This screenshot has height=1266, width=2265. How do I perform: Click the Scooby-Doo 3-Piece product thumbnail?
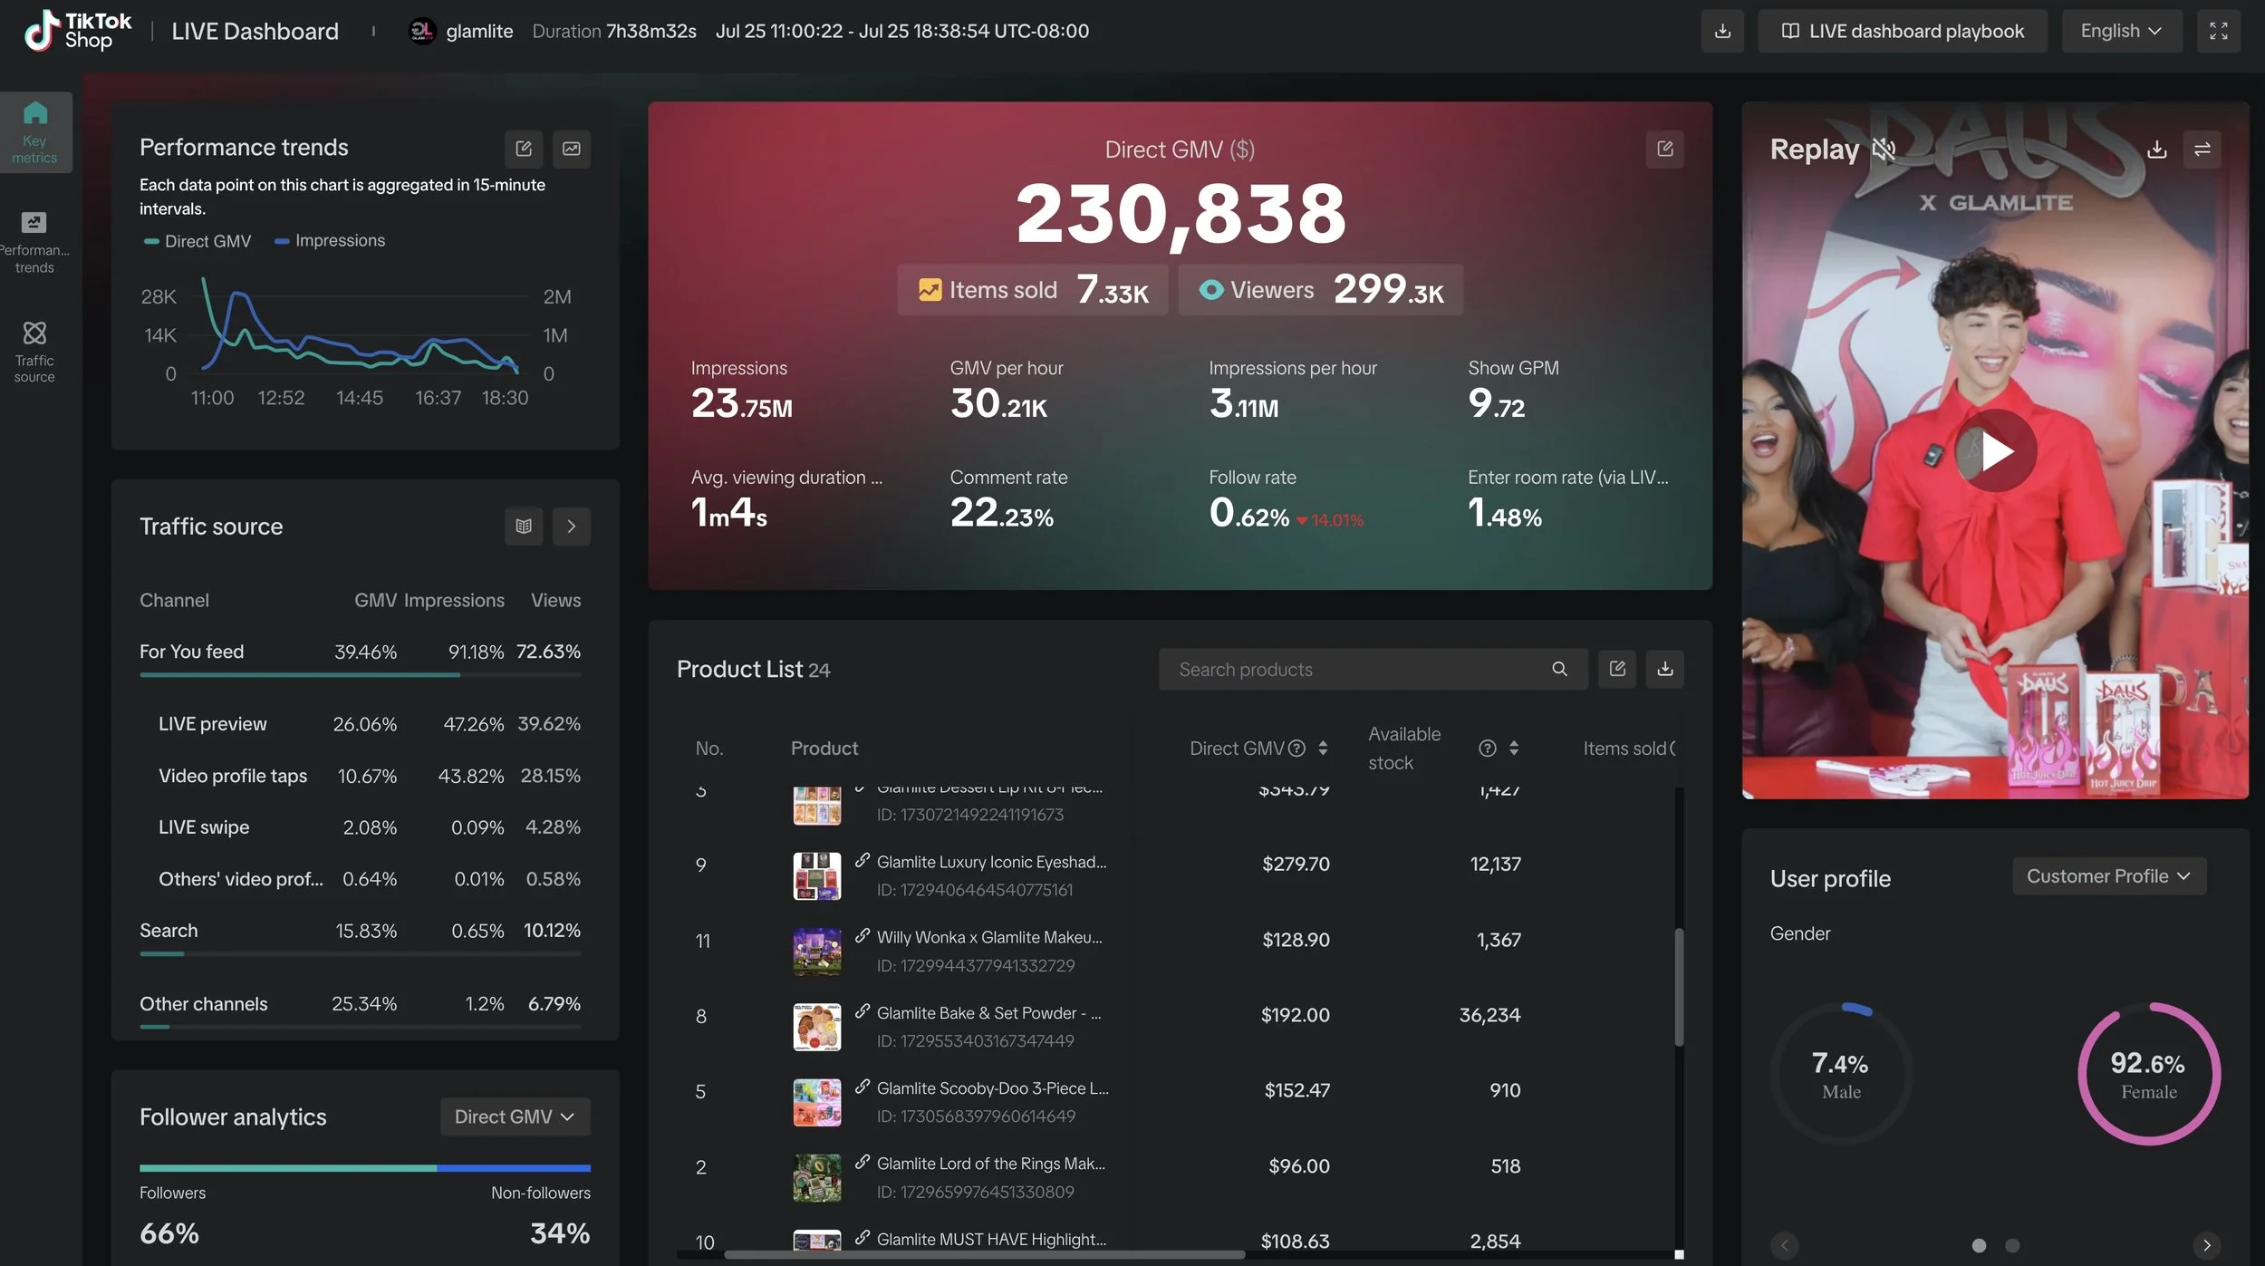[816, 1102]
